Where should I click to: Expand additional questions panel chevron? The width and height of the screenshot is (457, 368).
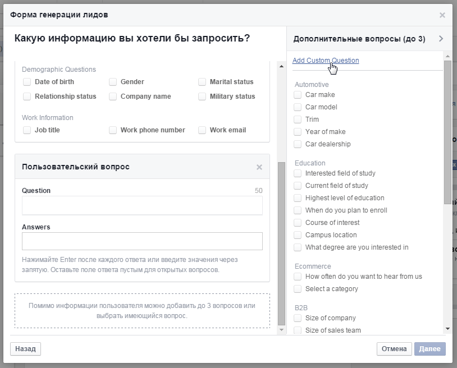tap(441, 39)
